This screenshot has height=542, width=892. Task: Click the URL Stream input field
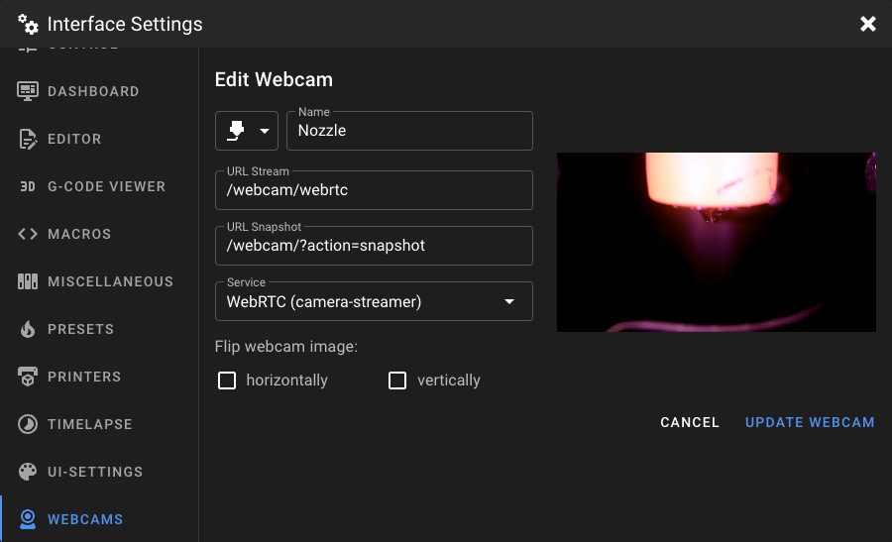click(x=374, y=190)
